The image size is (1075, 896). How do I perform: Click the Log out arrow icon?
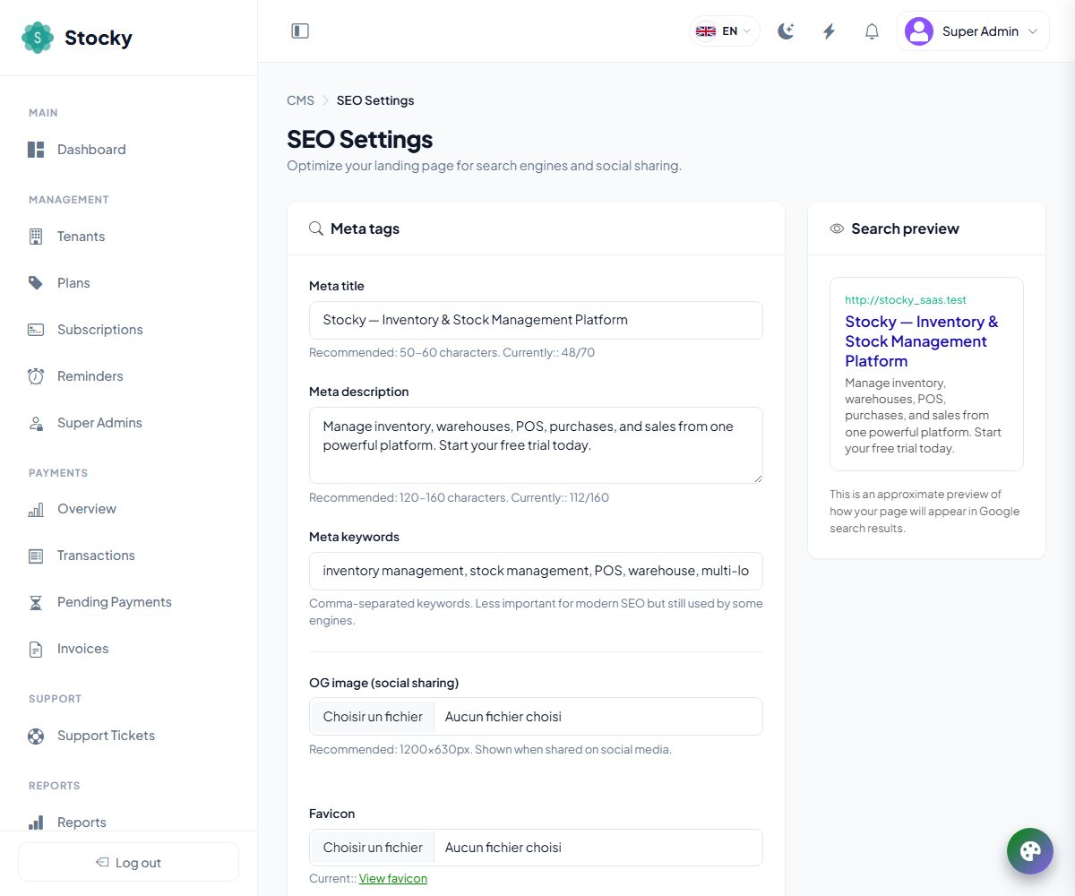[102, 863]
